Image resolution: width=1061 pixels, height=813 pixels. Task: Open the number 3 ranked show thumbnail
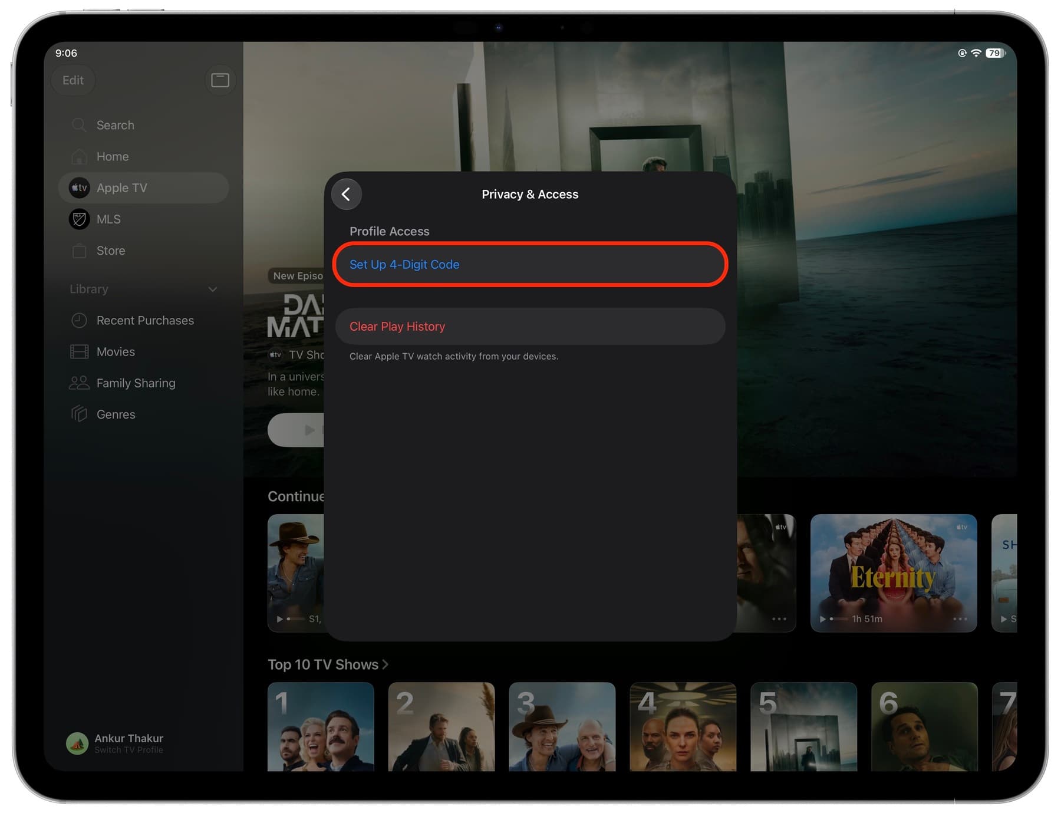point(562,726)
